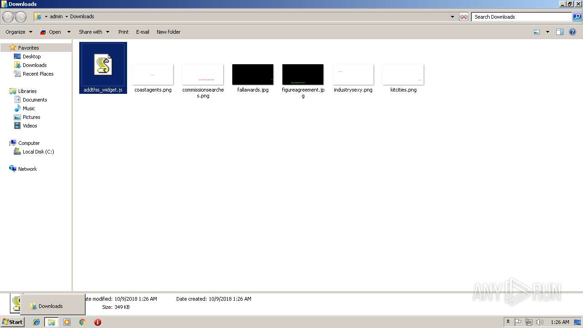Select the coastagents.png thumbnail
The image size is (583, 328).
[x=153, y=75]
